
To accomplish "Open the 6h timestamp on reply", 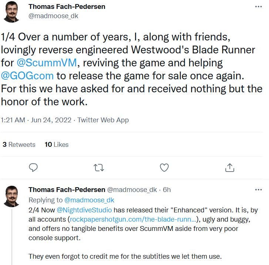I will coord(167,190).
